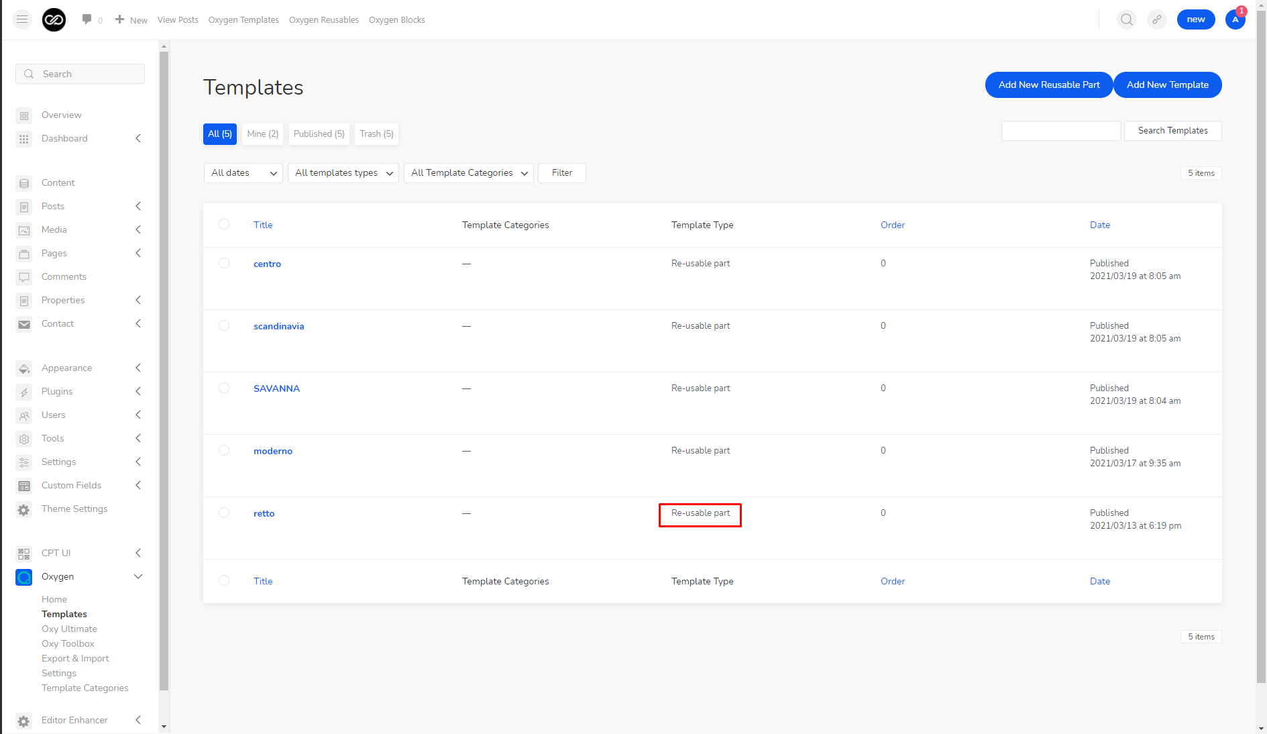Select the checkbox for centro template

[224, 263]
